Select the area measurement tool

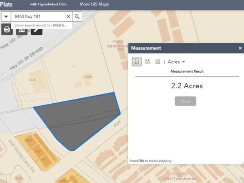pyautogui.click(x=137, y=62)
